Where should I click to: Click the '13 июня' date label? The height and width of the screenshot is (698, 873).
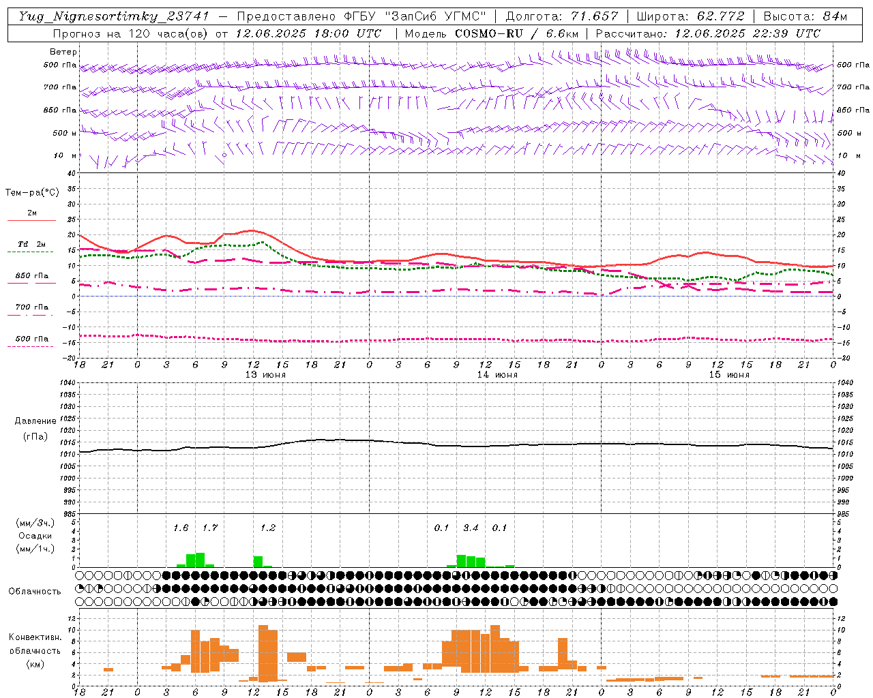tap(265, 374)
